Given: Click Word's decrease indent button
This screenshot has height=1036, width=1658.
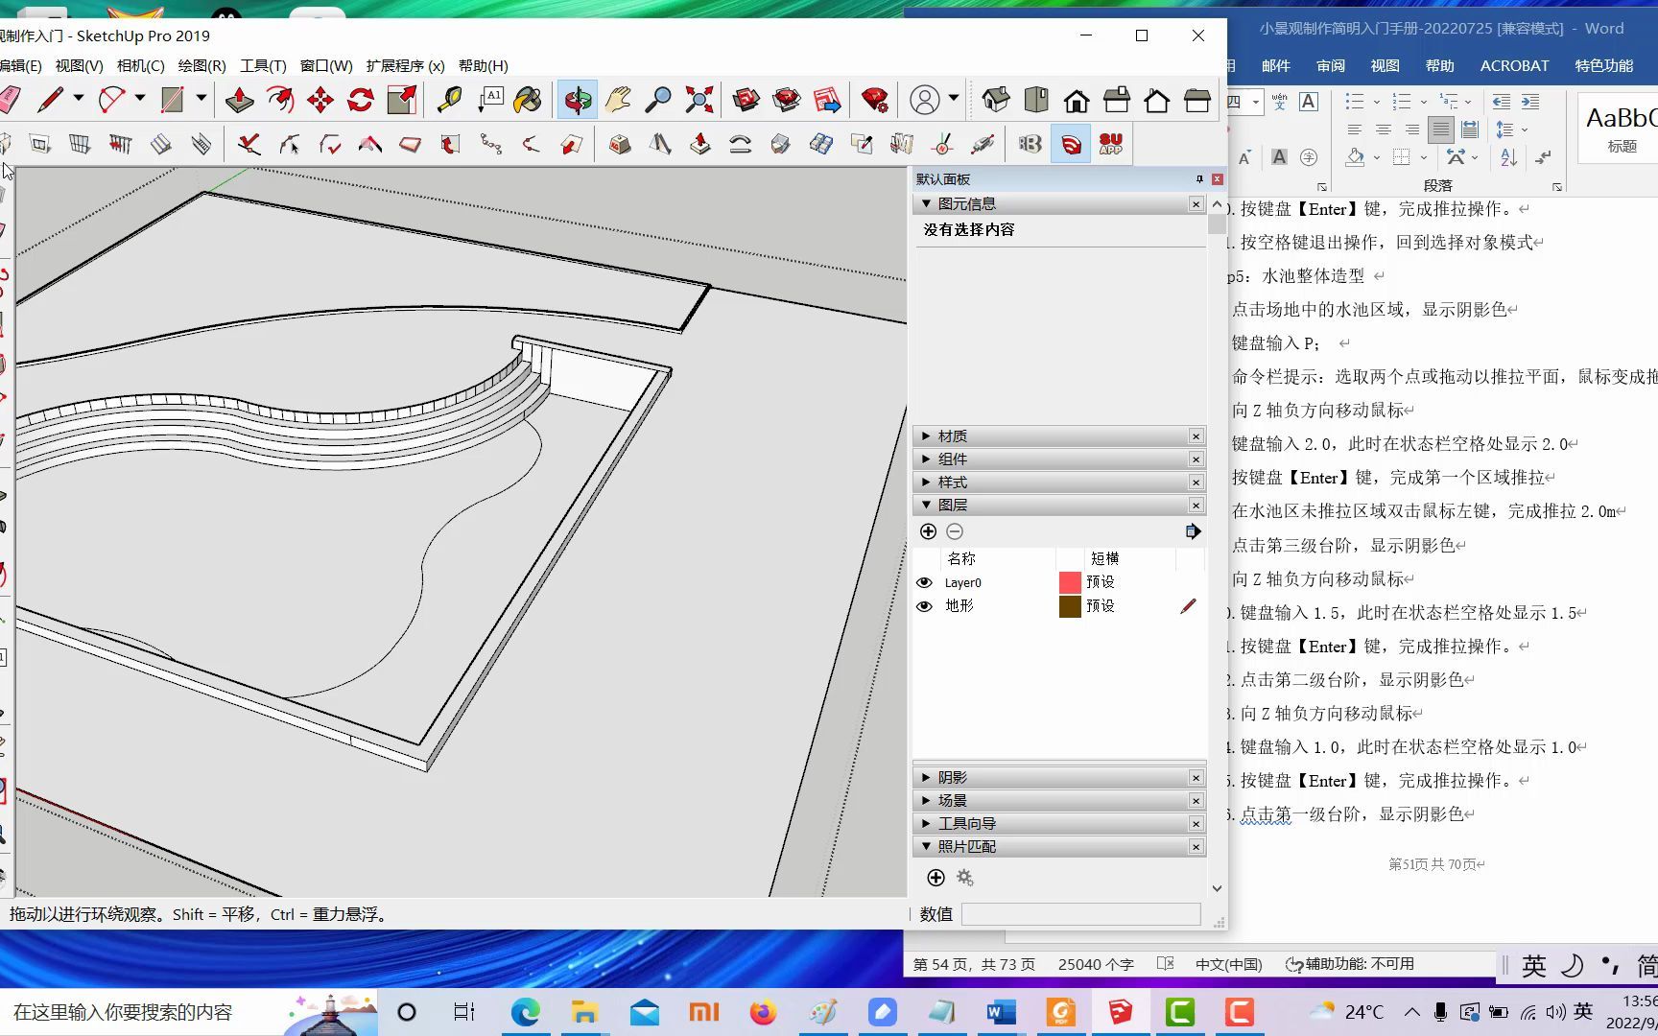Looking at the screenshot, I should [1502, 102].
